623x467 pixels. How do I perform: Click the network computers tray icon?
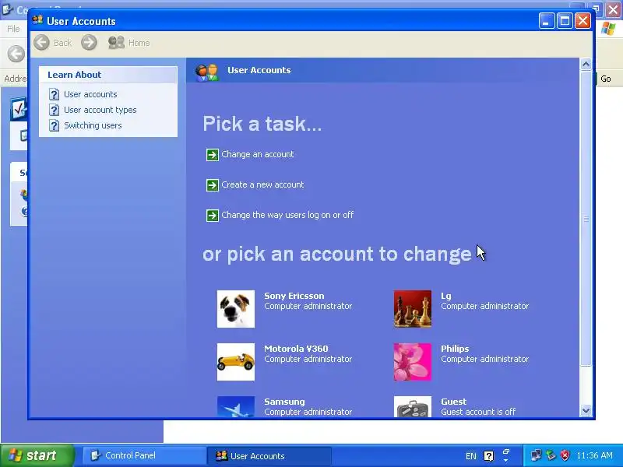coord(536,455)
